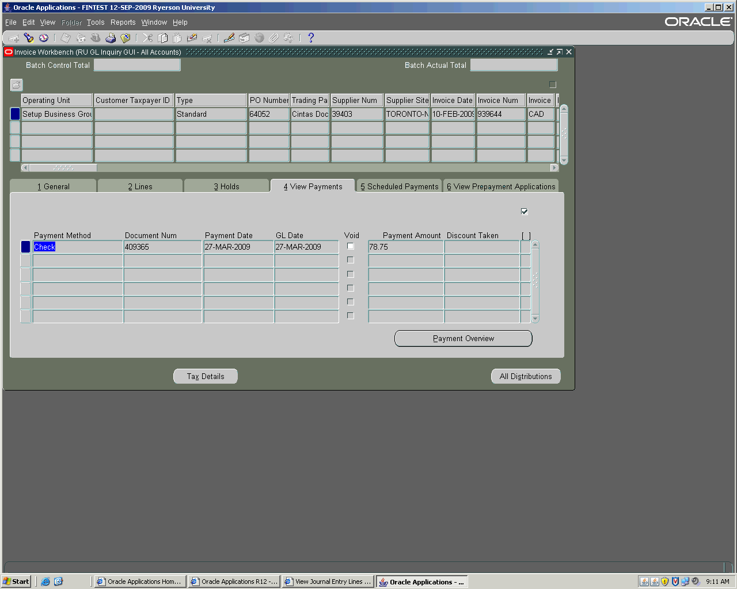Open All Distributions

click(x=526, y=376)
